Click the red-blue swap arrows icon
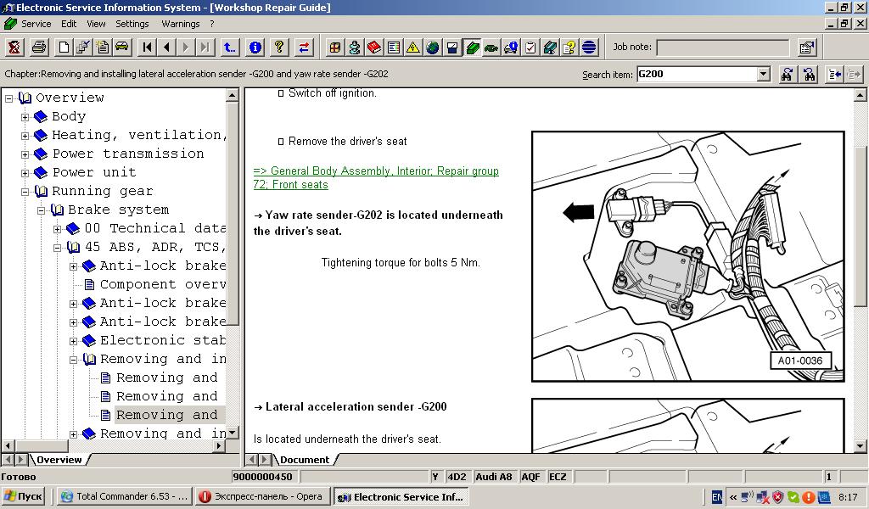 pyautogui.click(x=304, y=48)
